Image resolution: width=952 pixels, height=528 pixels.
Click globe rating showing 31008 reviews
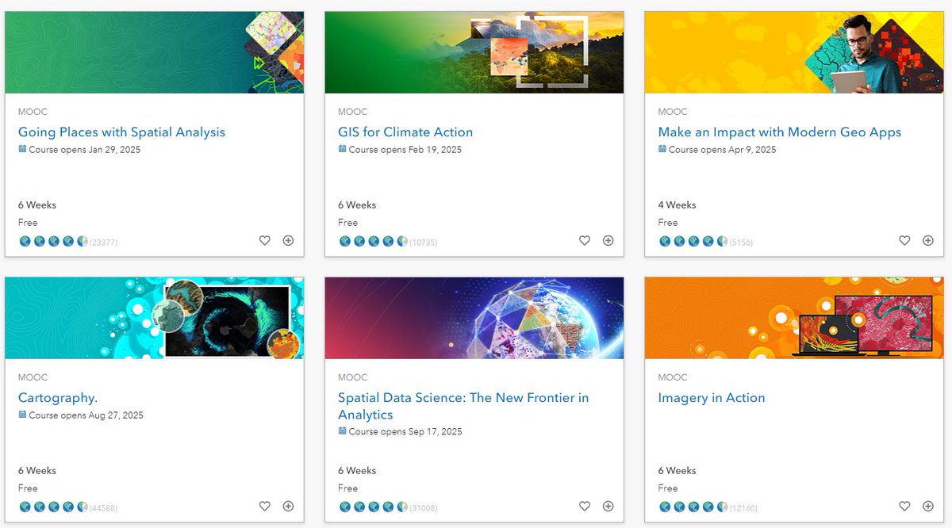pos(388,507)
